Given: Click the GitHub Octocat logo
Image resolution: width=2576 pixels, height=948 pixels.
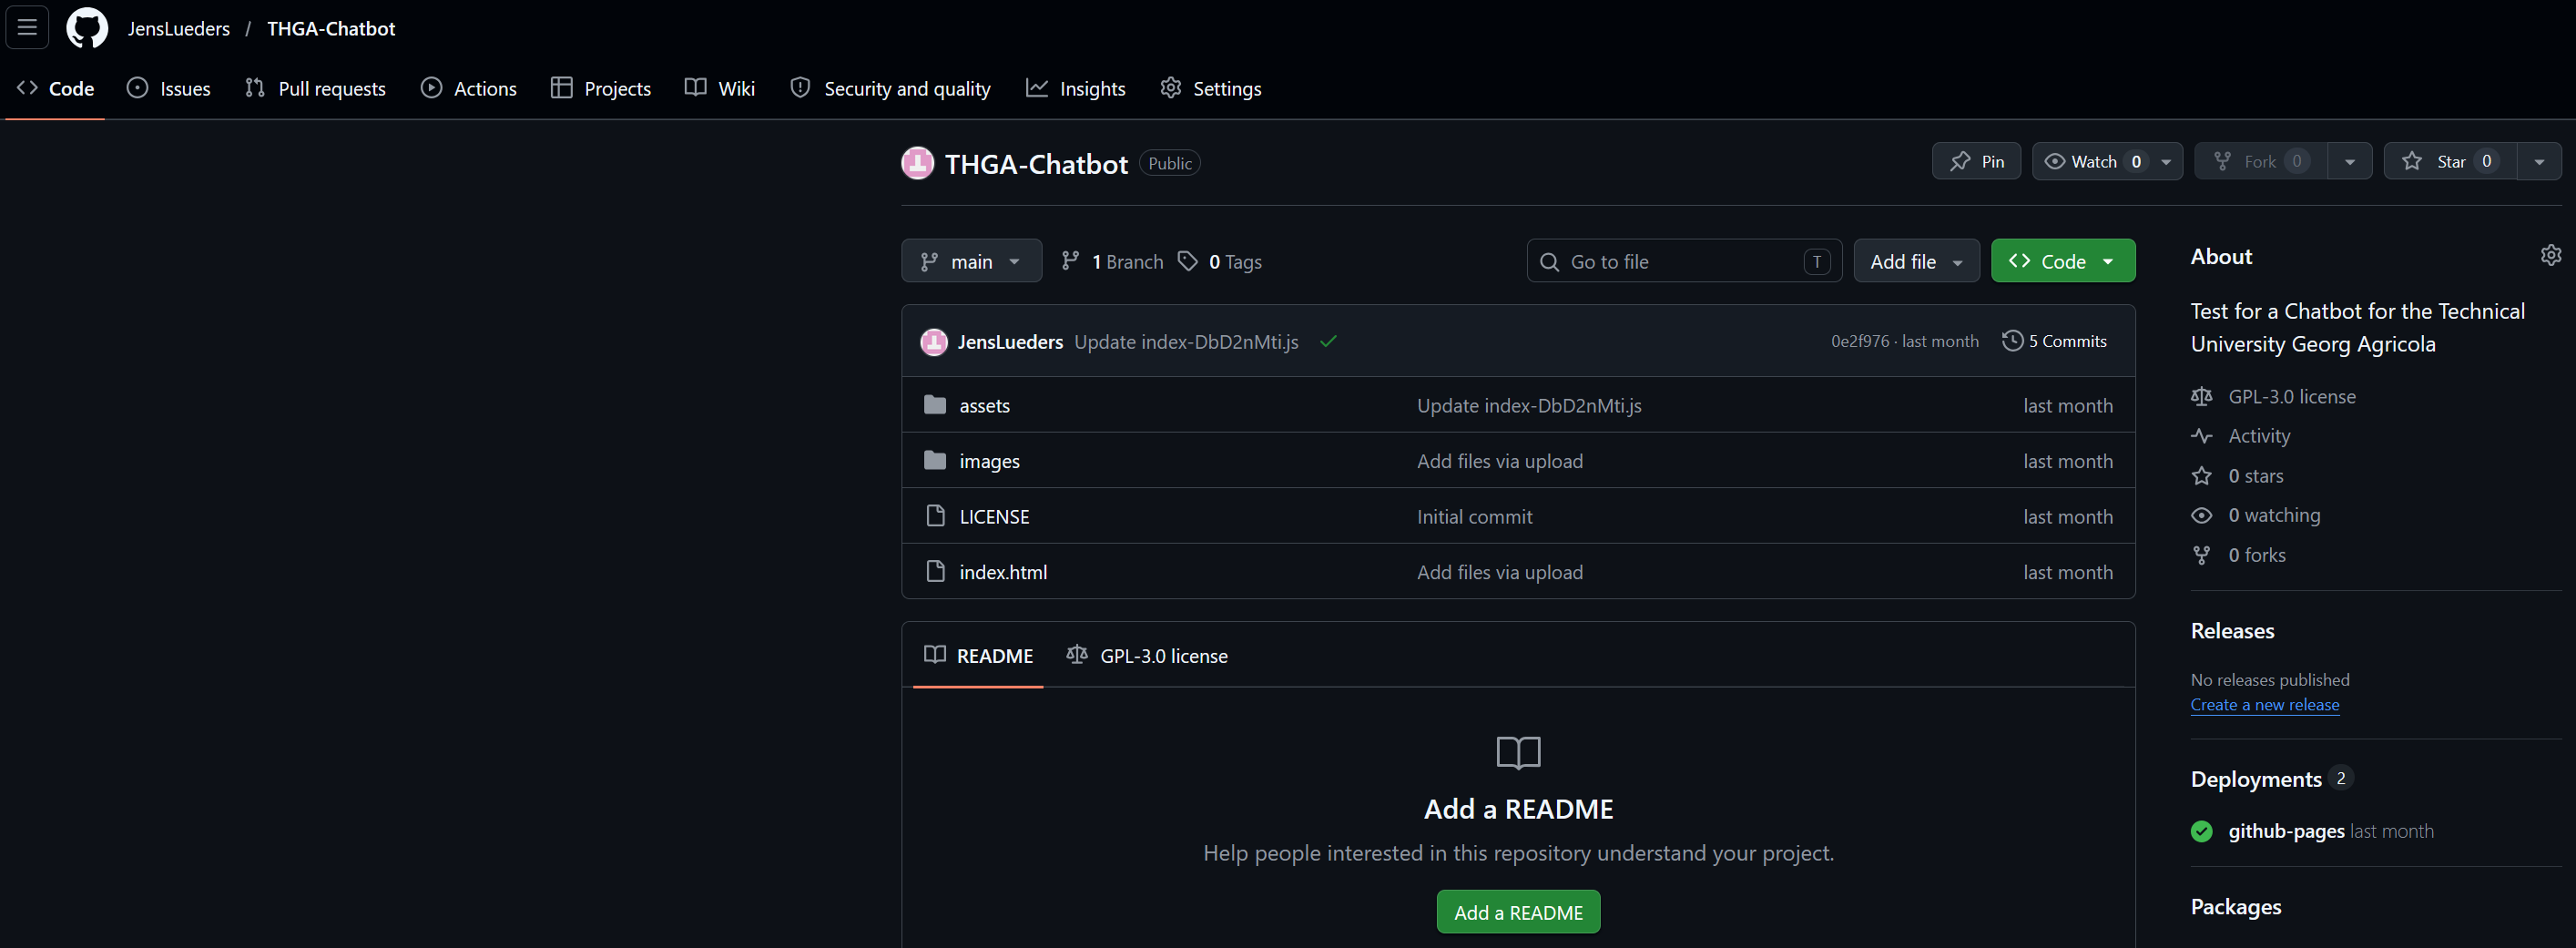Looking at the screenshot, I should coord(87,28).
